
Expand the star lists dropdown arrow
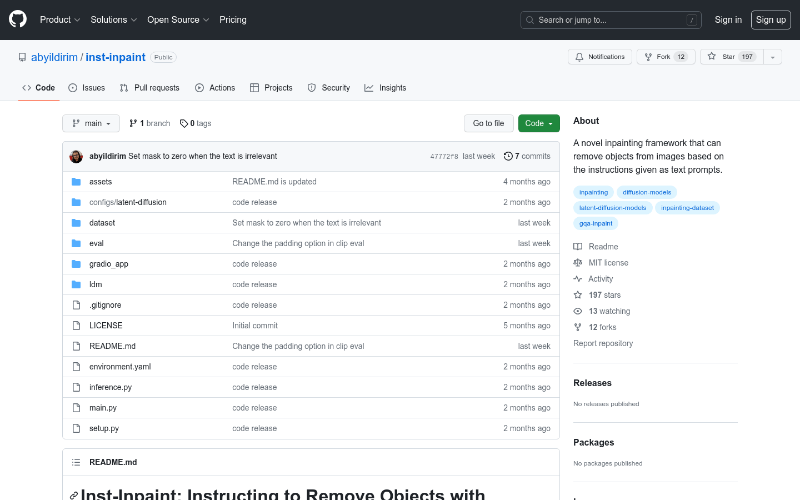click(773, 57)
